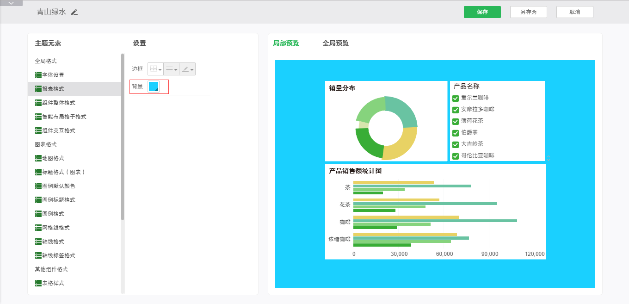Image resolution: width=629 pixels, height=304 pixels.
Task: Click the icon next to 字体设置
Action: coord(38,75)
